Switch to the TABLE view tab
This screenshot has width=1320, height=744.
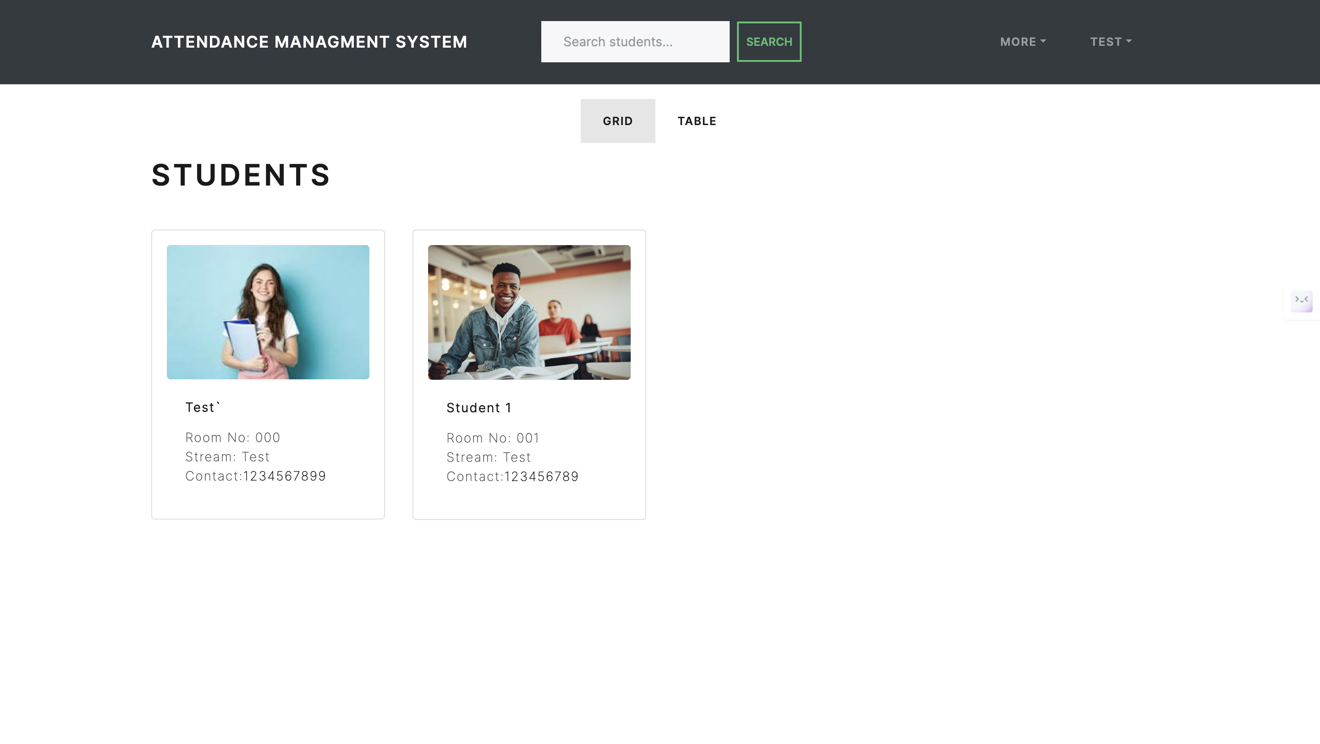tap(697, 121)
